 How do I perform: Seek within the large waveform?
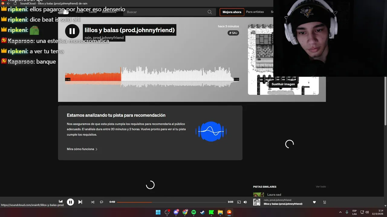pos(152,77)
